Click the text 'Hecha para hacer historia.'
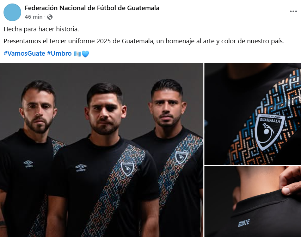The image size is (301, 237). coord(41,29)
